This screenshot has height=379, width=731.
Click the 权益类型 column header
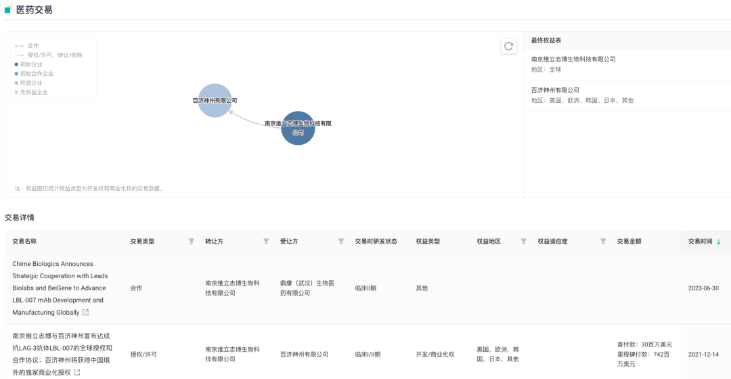[x=428, y=241]
